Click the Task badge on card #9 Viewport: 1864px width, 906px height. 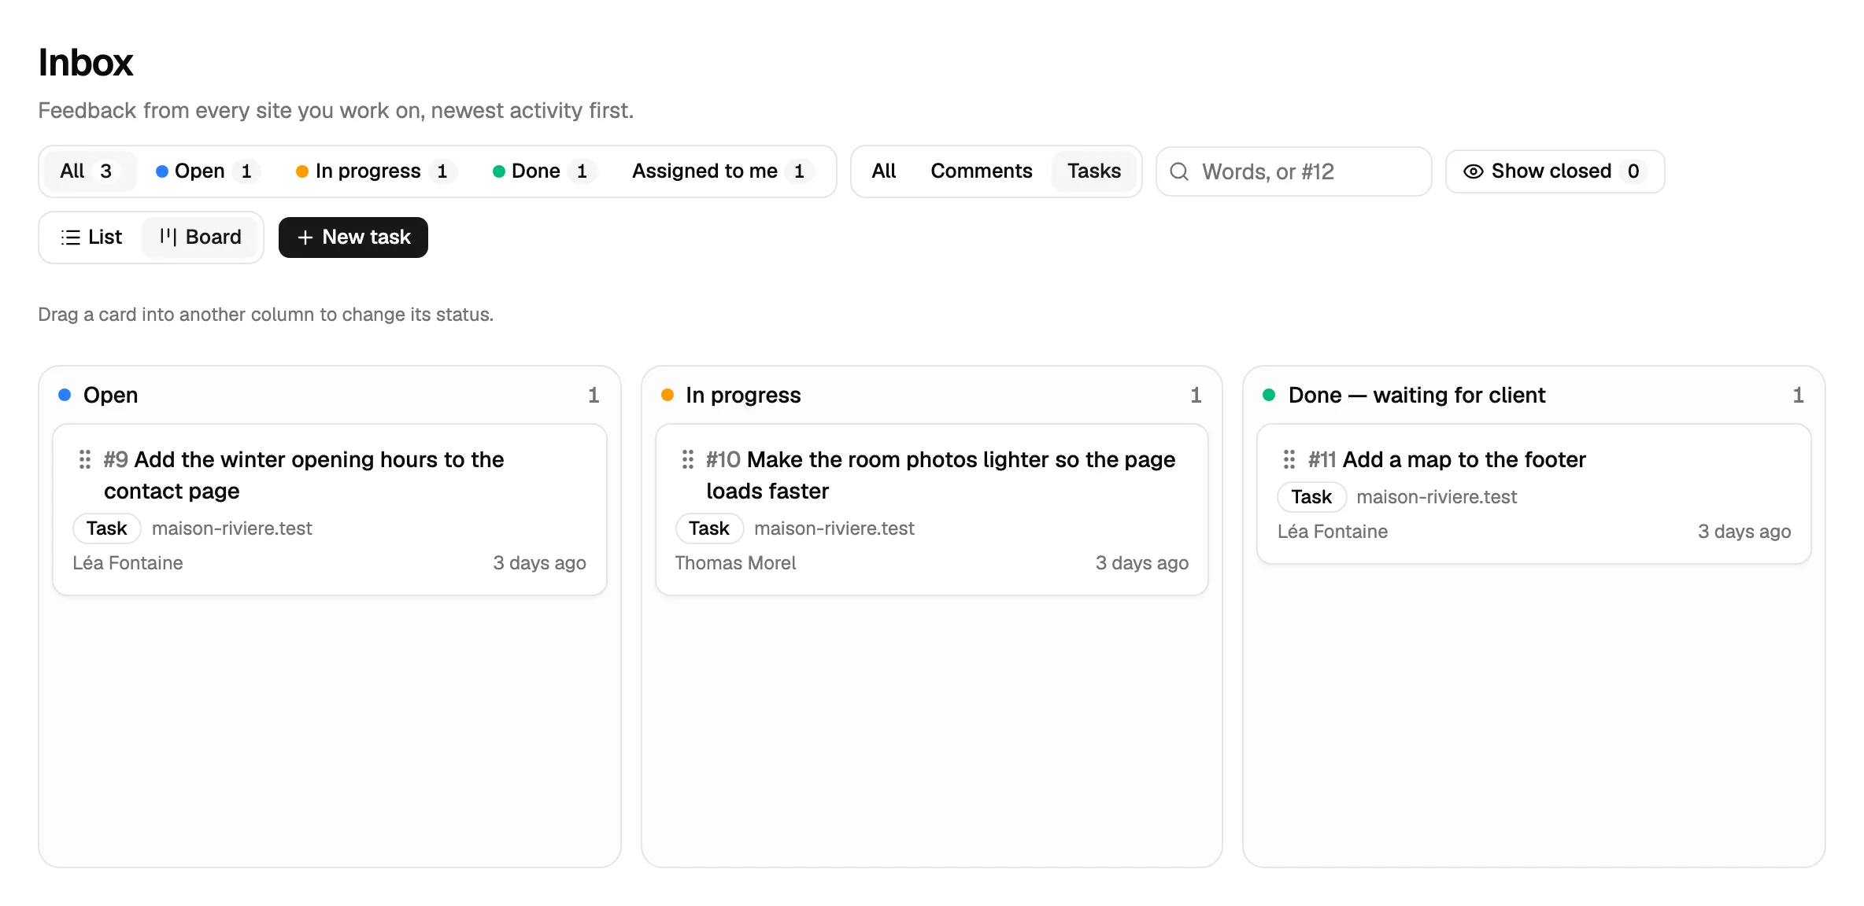(x=107, y=528)
